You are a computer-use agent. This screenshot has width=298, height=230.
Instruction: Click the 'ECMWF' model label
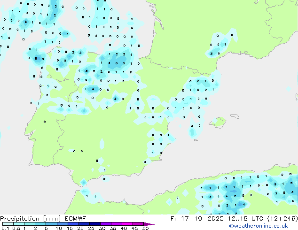tap(76, 219)
